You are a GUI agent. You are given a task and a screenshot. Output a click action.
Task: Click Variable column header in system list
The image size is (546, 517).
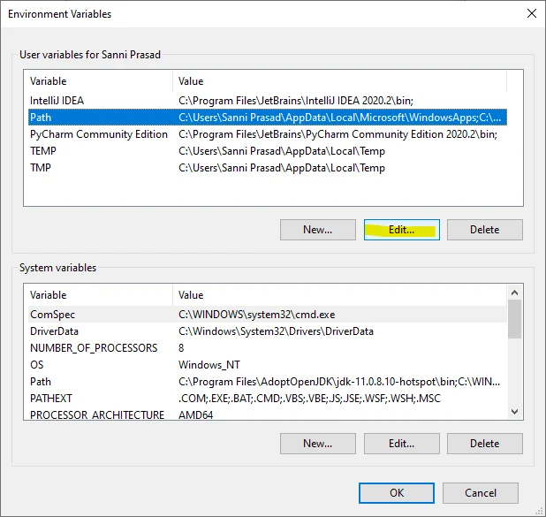coord(101,295)
